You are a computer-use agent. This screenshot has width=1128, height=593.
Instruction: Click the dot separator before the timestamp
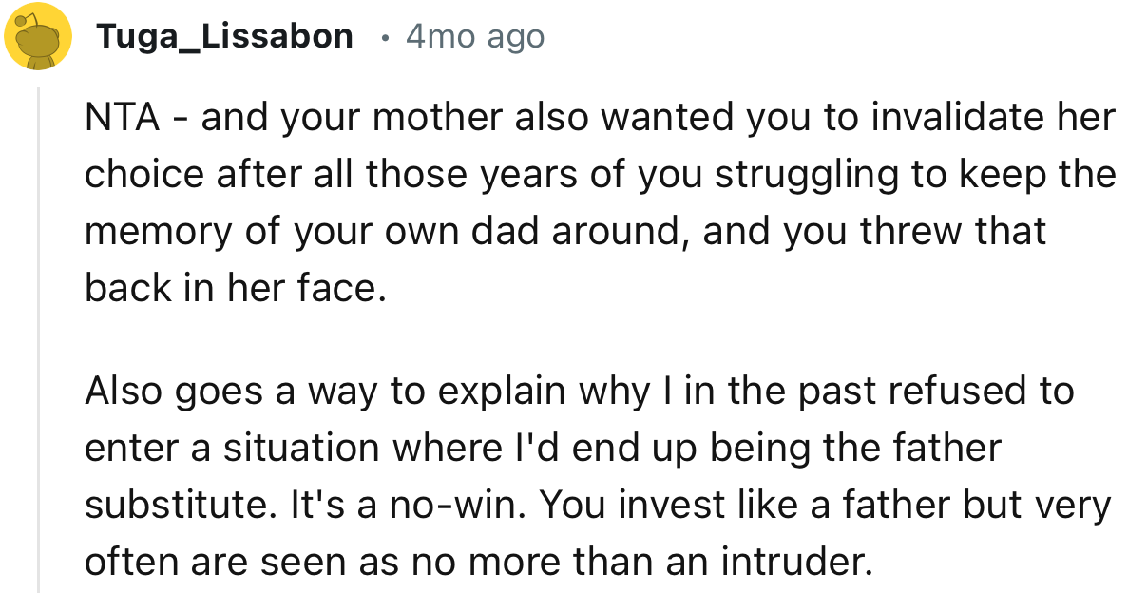click(383, 38)
